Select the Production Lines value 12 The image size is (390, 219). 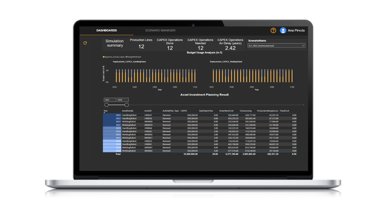tap(141, 47)
